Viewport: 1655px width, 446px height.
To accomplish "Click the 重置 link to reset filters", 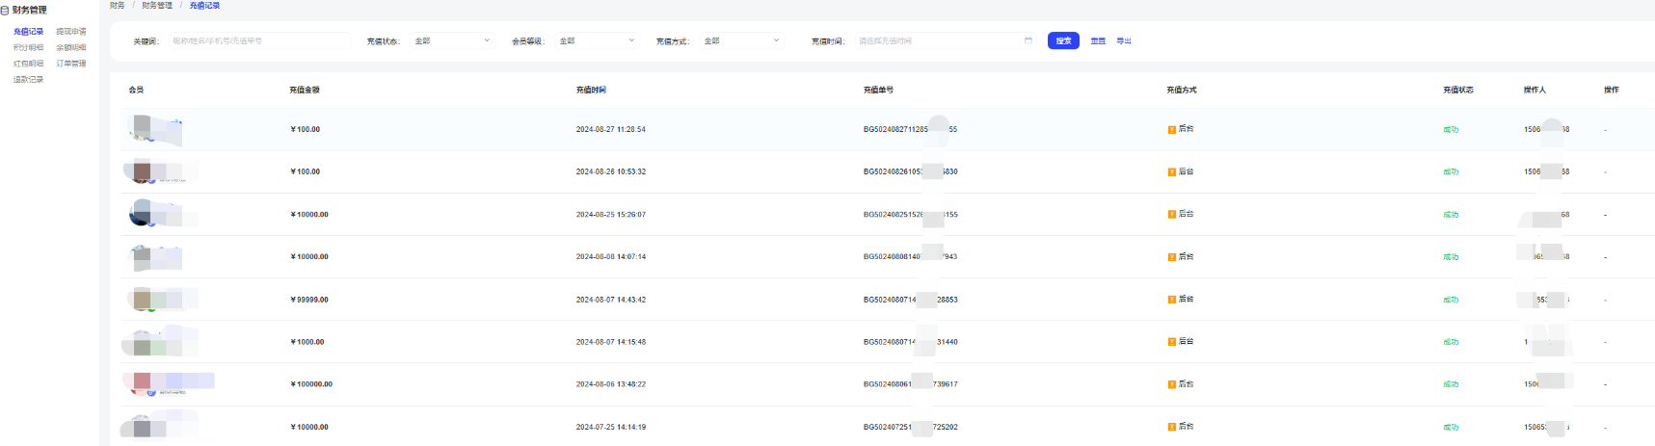I will 1097,40.
